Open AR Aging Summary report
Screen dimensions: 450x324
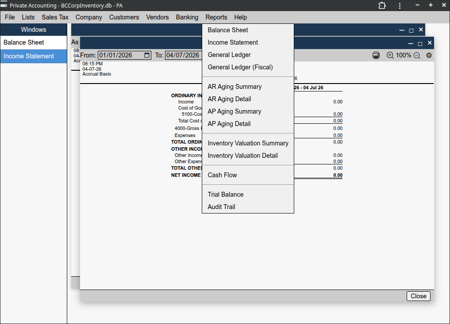[x=248, y=87]
